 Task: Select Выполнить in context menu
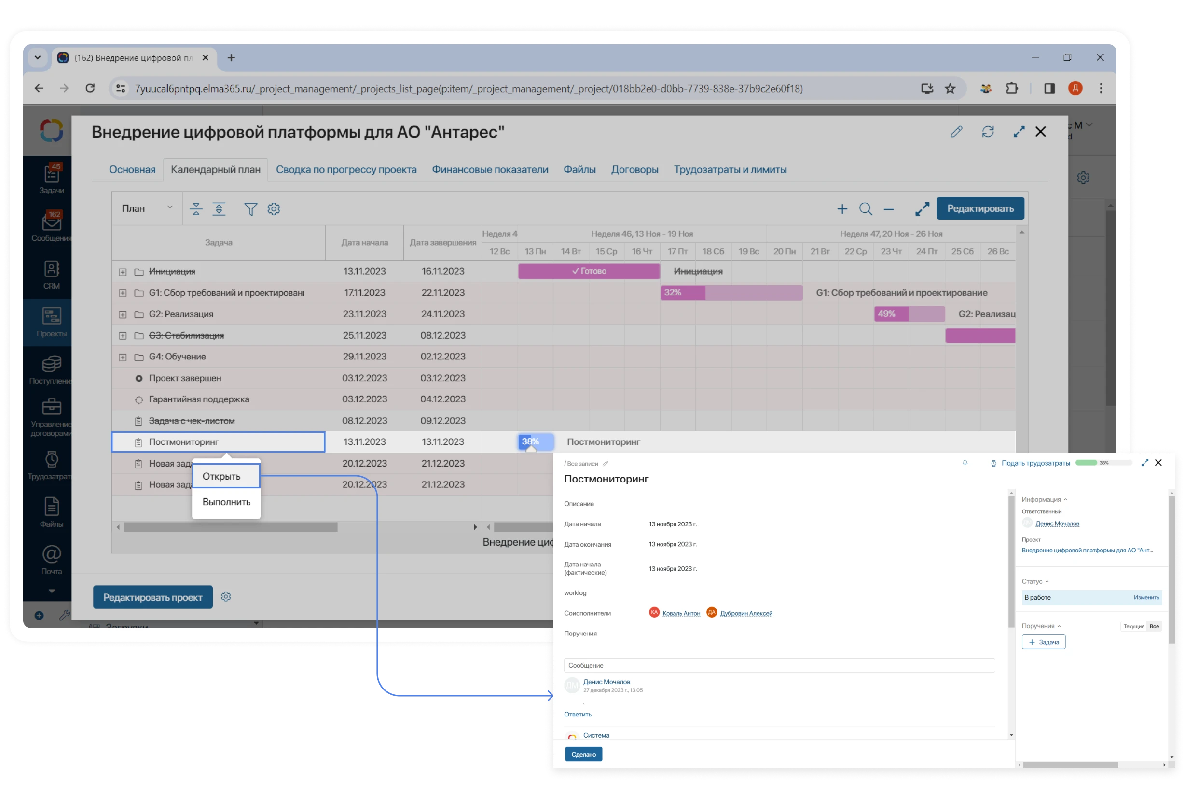pos(226,502)
